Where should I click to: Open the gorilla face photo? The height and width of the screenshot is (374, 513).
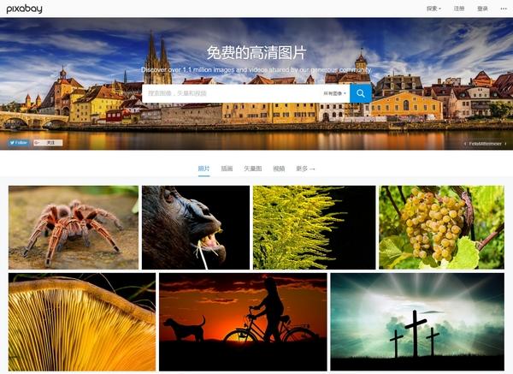[196, 228]
